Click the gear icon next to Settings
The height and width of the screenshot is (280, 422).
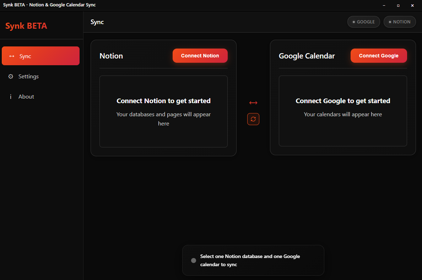[x=11, y=76]
